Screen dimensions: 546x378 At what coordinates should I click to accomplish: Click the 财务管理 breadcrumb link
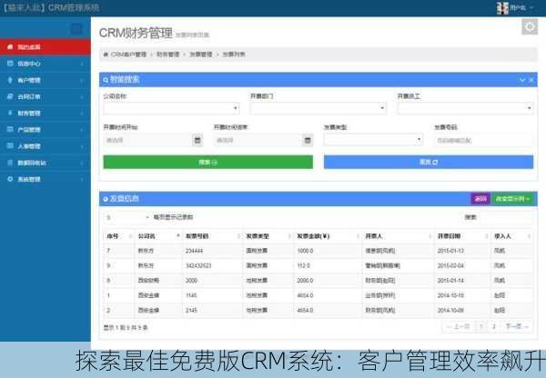tap(167, 55)
